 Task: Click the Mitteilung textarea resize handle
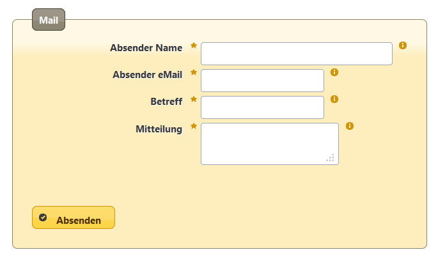[331, 158]
